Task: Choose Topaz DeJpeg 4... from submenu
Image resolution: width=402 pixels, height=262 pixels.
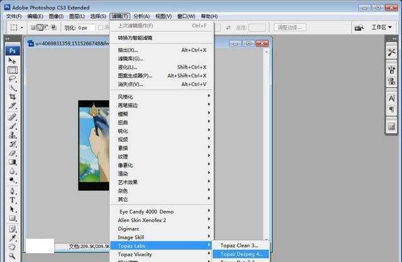Action: coord(241,254)
